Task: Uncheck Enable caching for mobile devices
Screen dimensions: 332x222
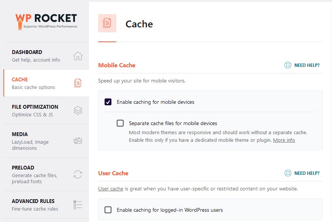Action: (108, 102)
